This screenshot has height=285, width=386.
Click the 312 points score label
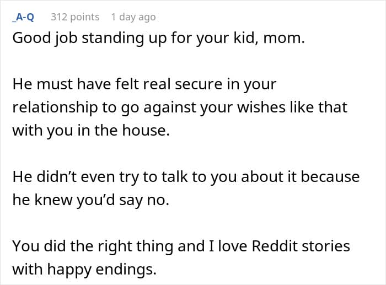pyautogui.click(x=75, y=17)
